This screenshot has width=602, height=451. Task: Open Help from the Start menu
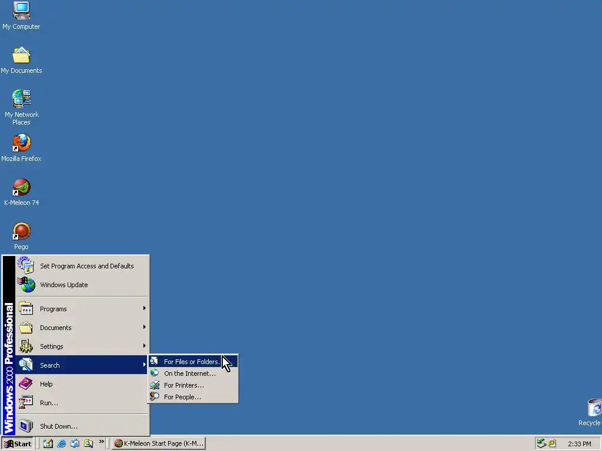pos(82,384)
